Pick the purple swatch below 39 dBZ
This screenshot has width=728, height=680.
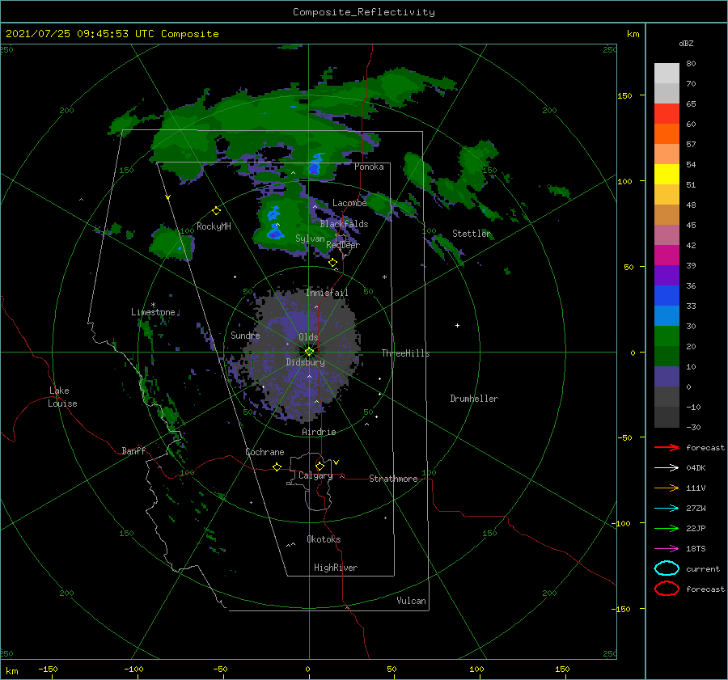pyautogui.click(x=667, y=275)
